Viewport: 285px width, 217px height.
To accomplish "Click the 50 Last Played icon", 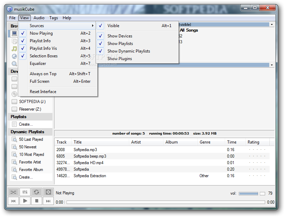I will 14,139.
